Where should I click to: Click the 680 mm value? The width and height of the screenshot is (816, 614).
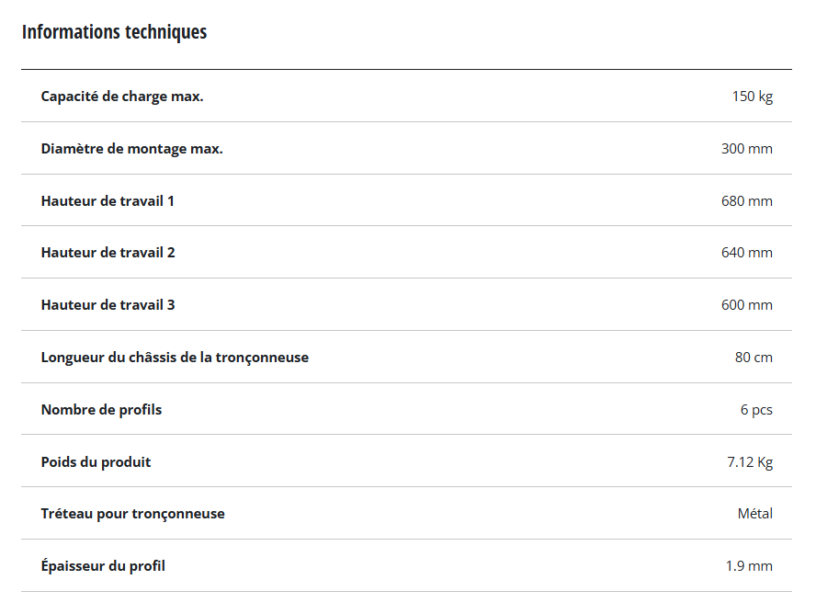746,200
